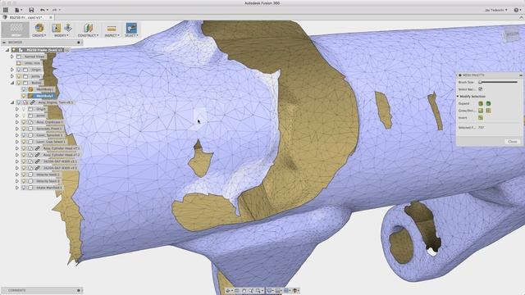Click the Save disk icon
The height and width of the screenshot is (295, 525).
(31, 10)
